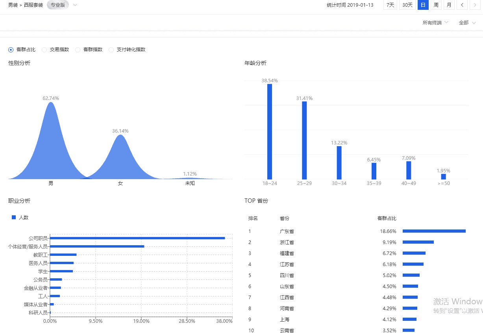Expand the 专业版 category dropdown arrow
This screenshot has width=483, height=333.
75,5
